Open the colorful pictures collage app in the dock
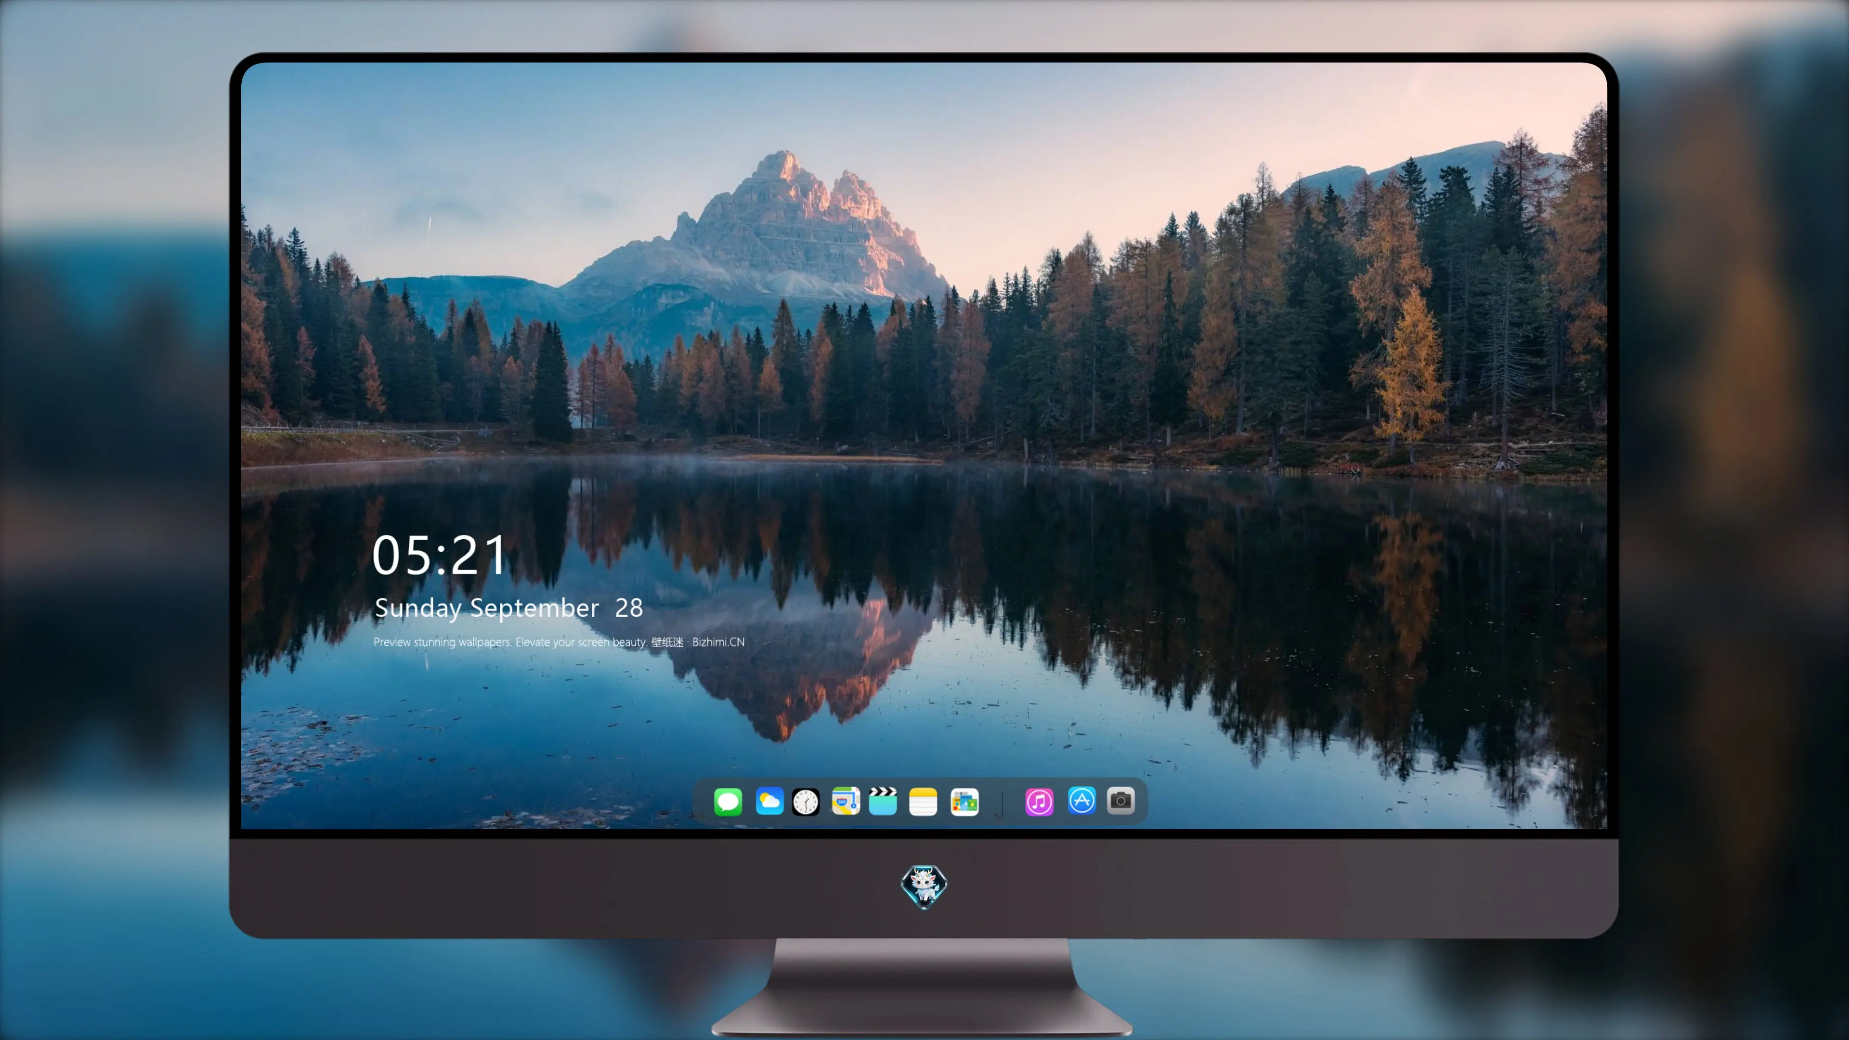Screen dimensions: 1849x1040 point(964,802)
